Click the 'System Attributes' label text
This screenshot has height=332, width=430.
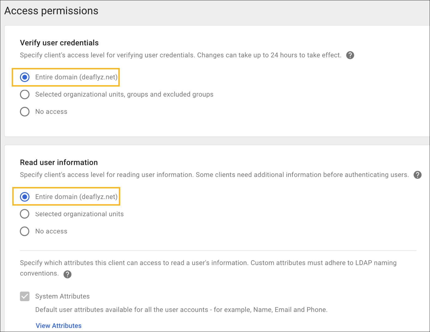point(62,296)
